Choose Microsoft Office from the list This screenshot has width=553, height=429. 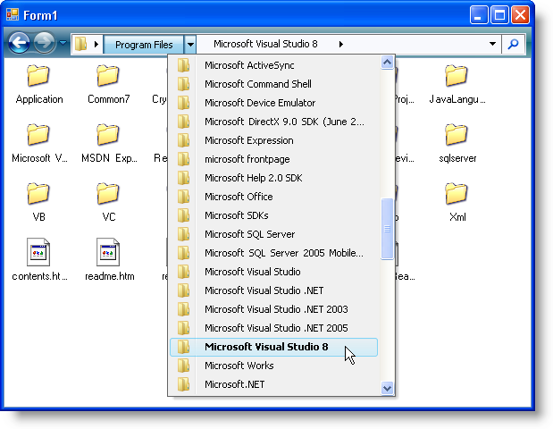239,197
